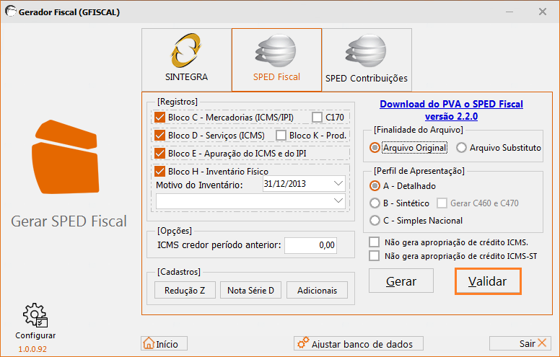Select profile C - Simples Nacional
560x357 pixels.
tap(375, 220)
